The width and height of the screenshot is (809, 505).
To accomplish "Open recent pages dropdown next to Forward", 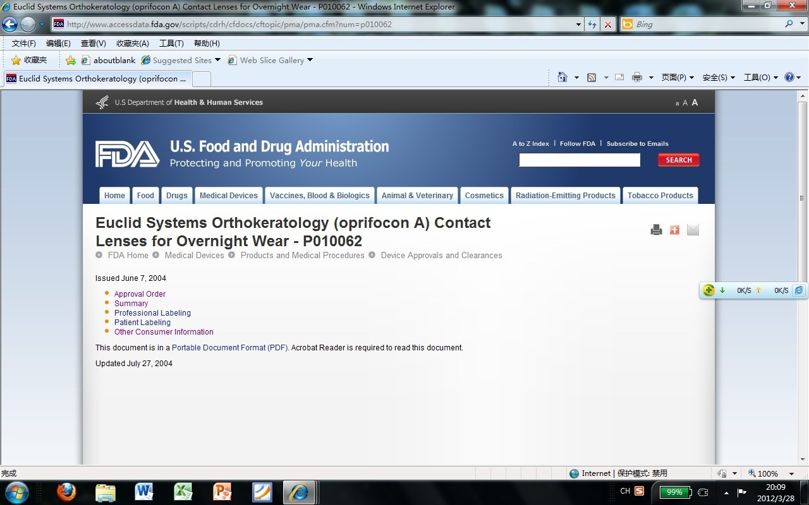I will tap(42, 25).
